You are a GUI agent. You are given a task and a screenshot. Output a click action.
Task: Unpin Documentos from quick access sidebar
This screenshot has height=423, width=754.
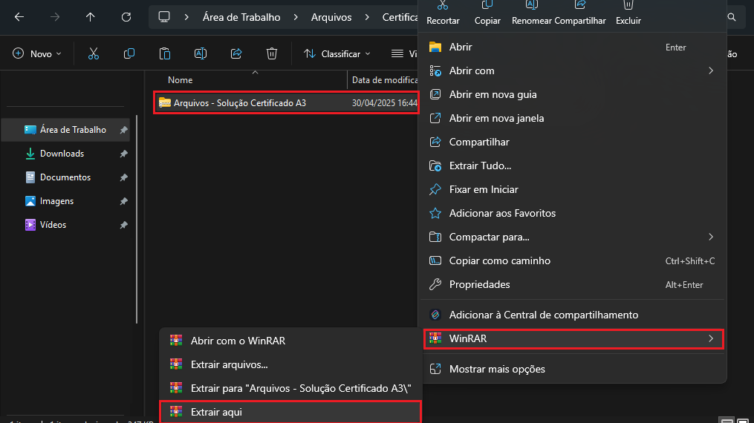(x=124, y=177)
